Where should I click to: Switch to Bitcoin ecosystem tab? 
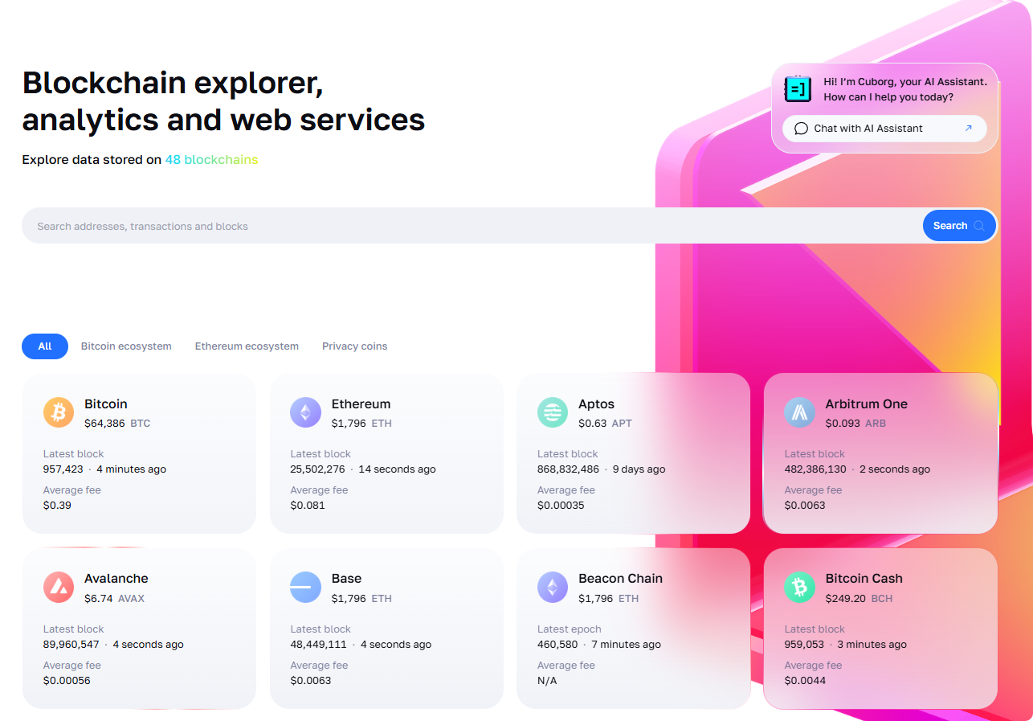coord(126,346)
